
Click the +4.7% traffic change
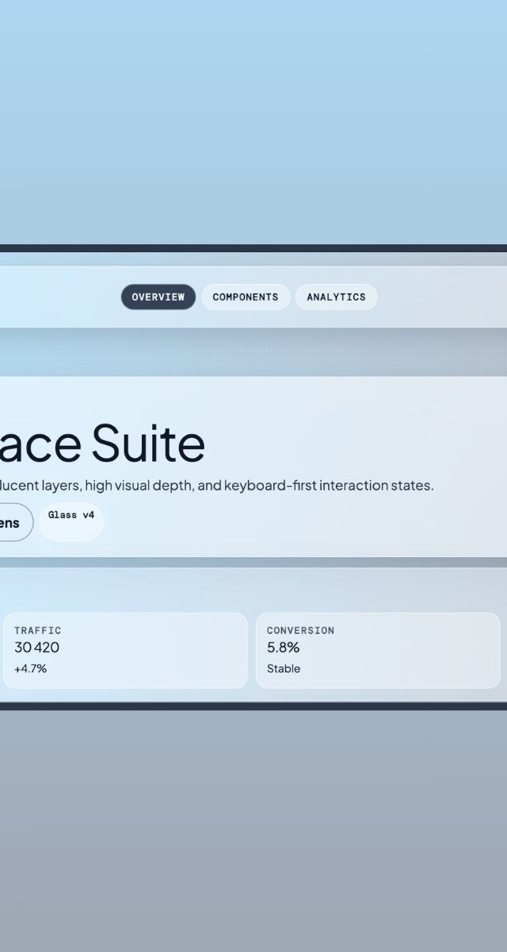click(x=31, y=669)
